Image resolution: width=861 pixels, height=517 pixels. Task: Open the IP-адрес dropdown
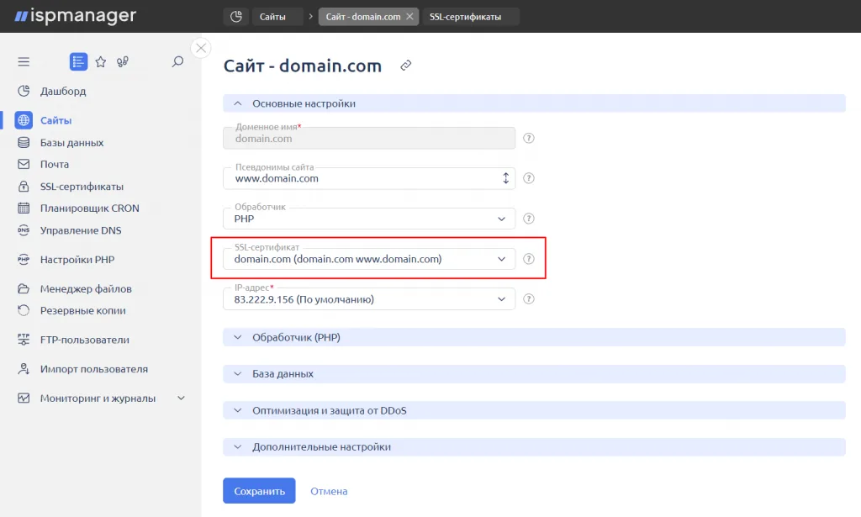point(369,299)
